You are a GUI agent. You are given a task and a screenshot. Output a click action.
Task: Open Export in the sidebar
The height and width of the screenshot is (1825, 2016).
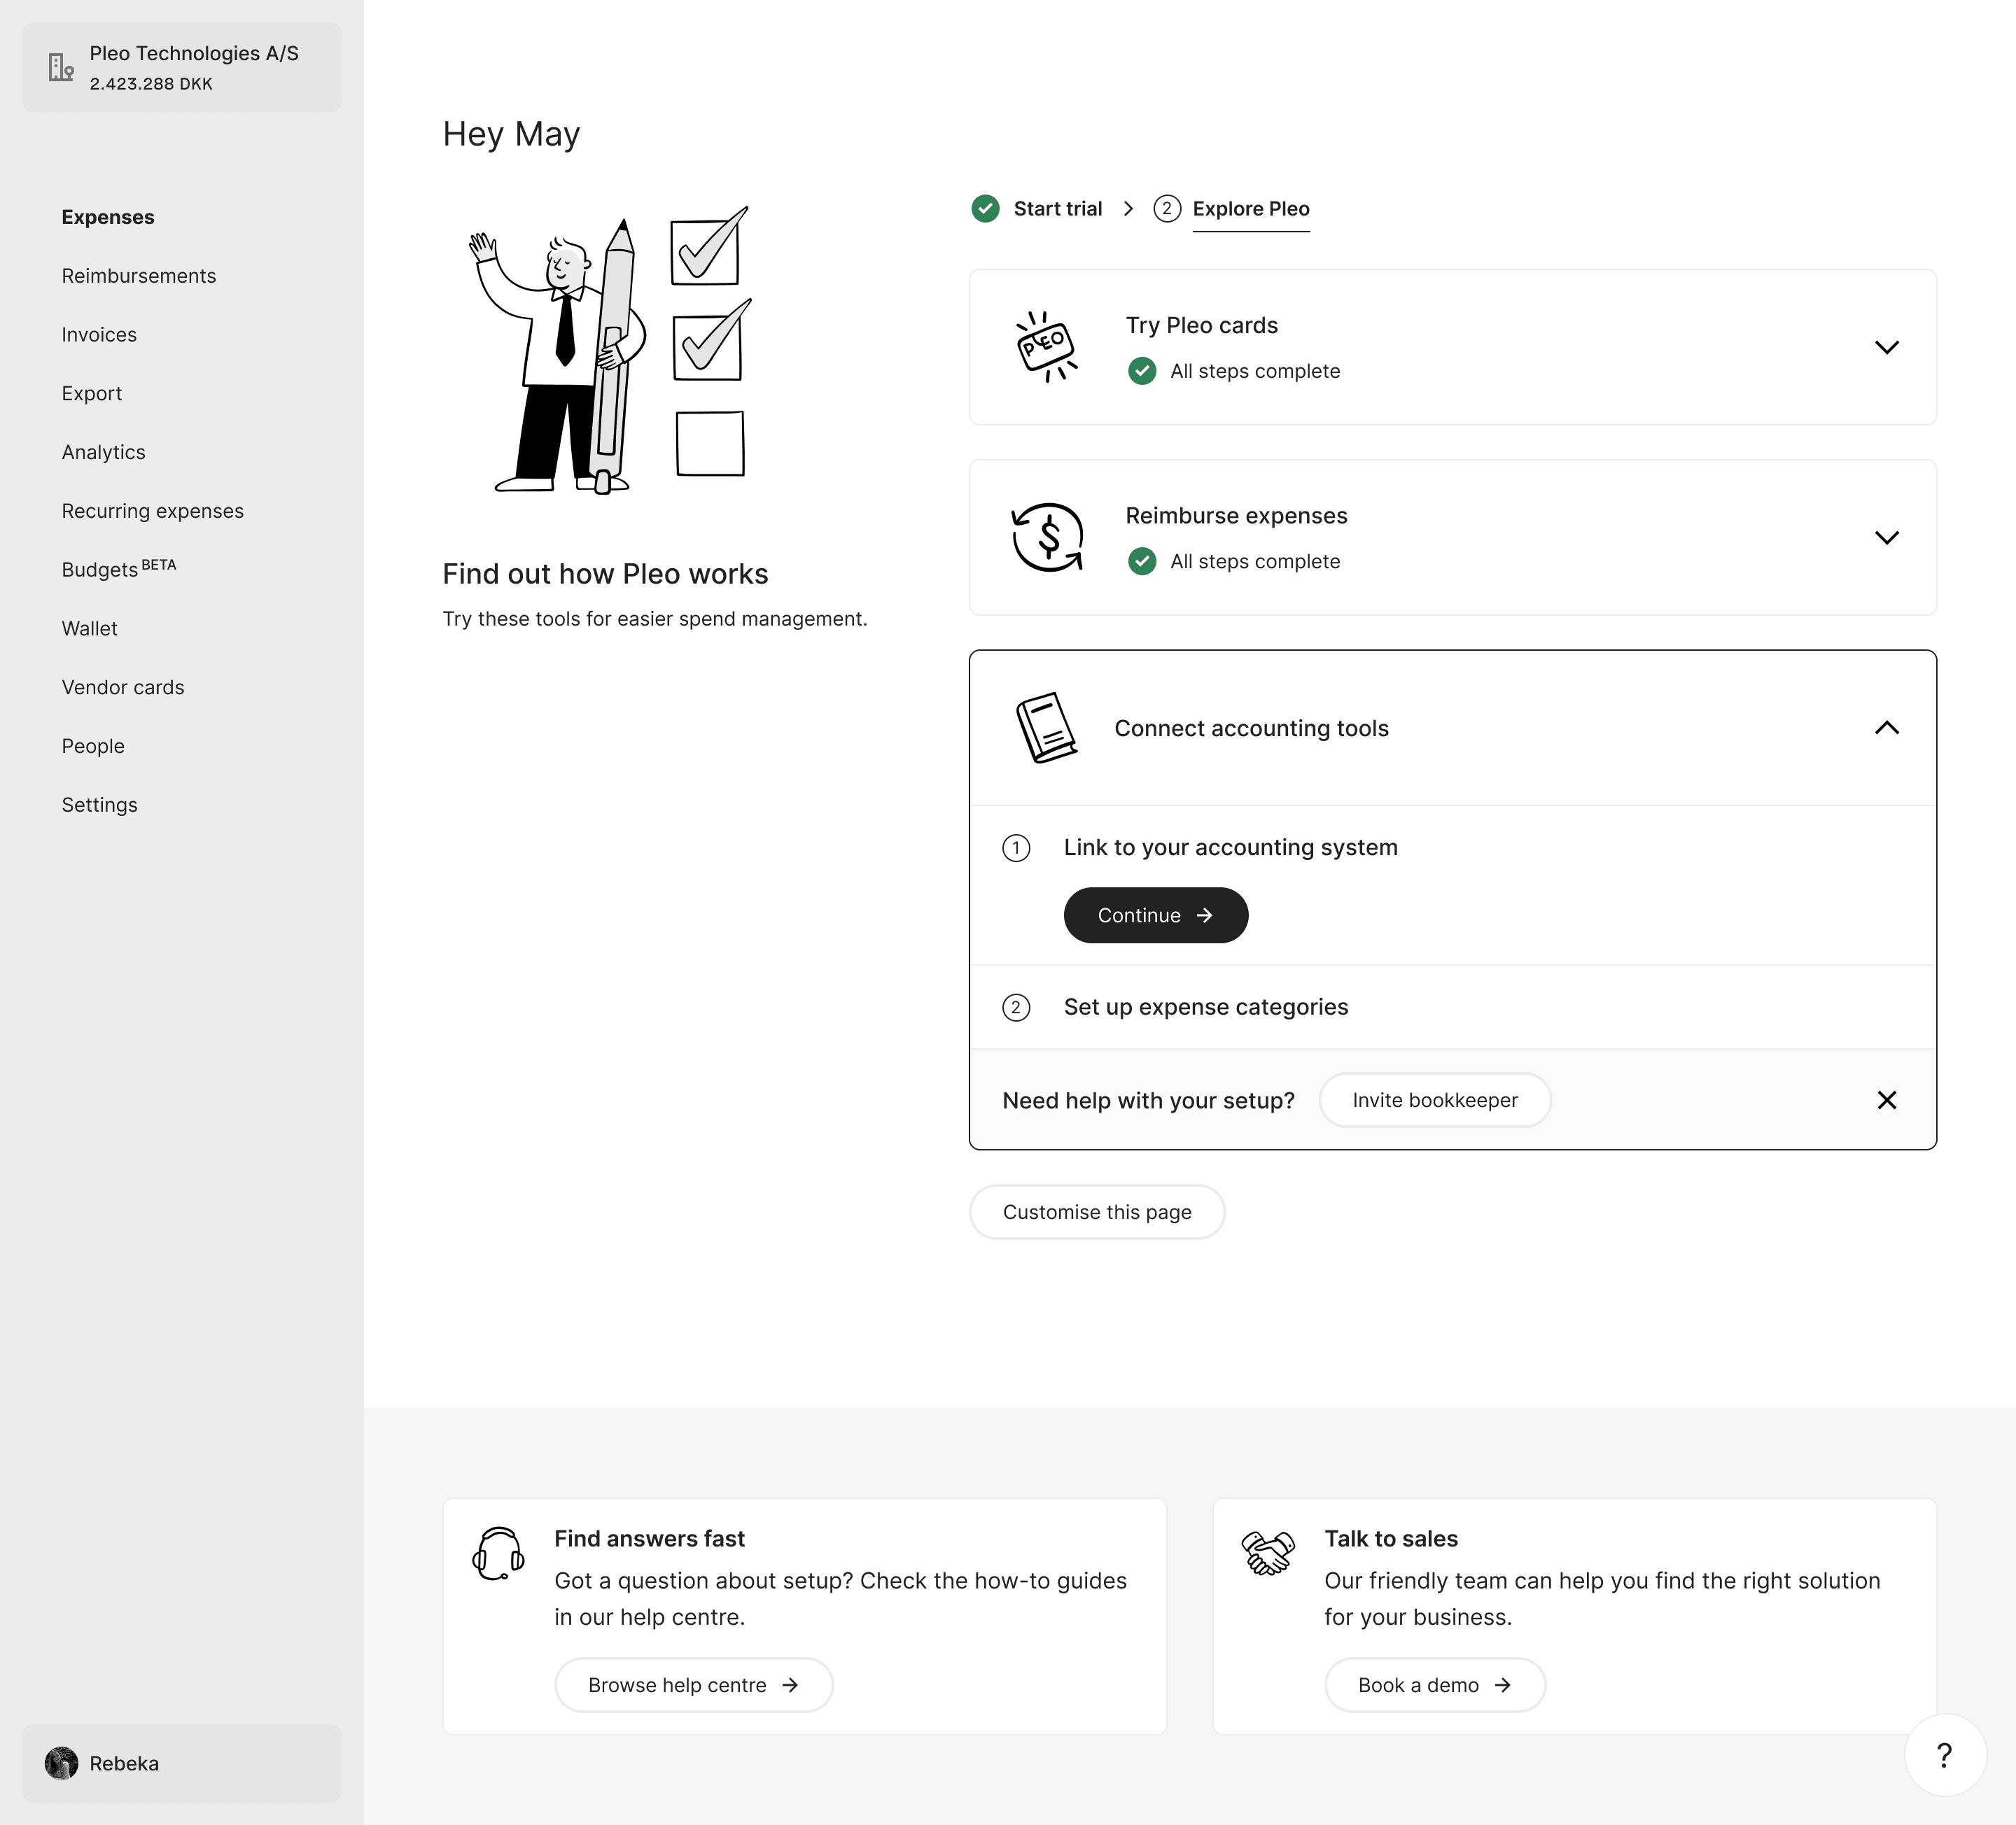coord(92,394)
